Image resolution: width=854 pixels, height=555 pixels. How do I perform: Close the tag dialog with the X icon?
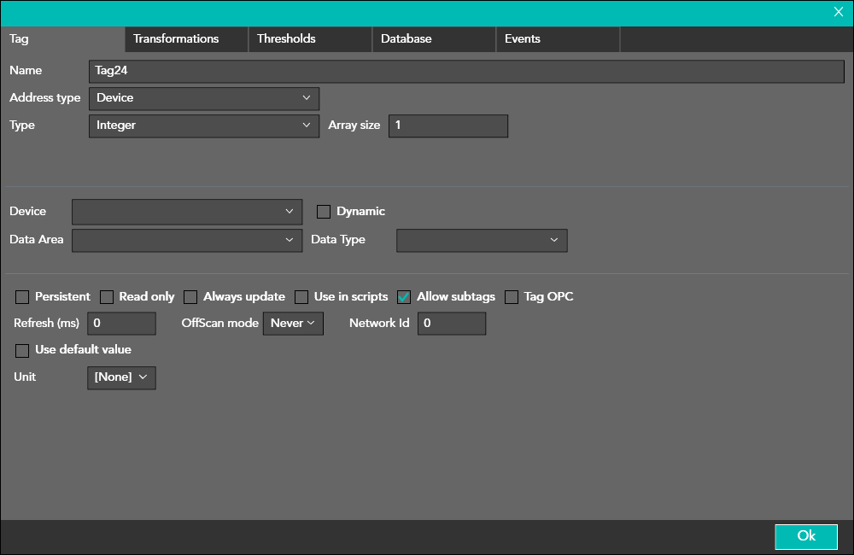tap(838, 12)
